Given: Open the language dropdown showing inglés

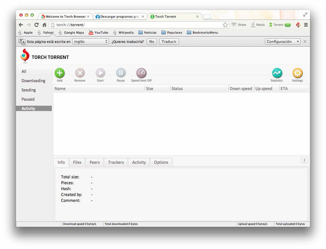Looking at the screenshot, I should coord(90,41).
